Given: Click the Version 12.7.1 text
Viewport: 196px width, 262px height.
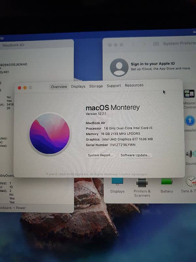Looking at the screenshot, I should pyautogui.click(x=96, y=114).
